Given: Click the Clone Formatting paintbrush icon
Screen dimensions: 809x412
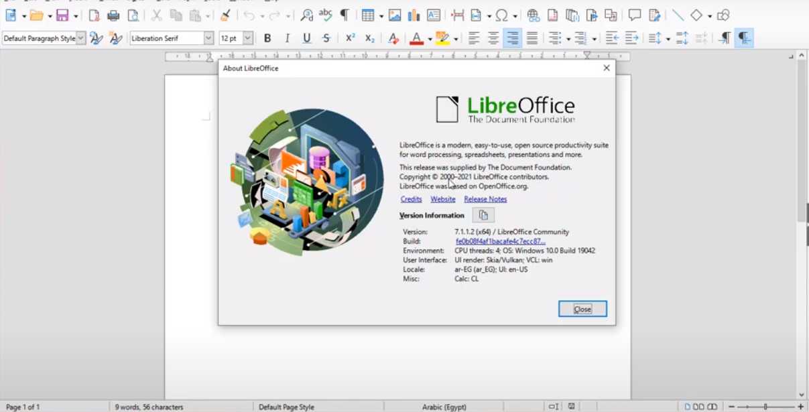Looking at the screenshot, I should pos(226,15).
